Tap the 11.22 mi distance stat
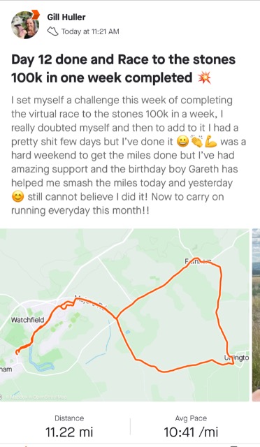The image size is (260, 447). click(69, 427)
